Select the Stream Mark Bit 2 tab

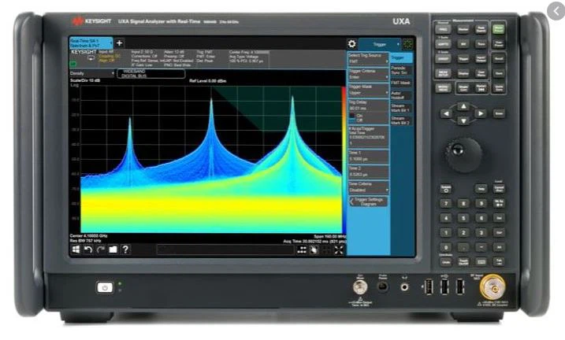(x=401, y=120)
